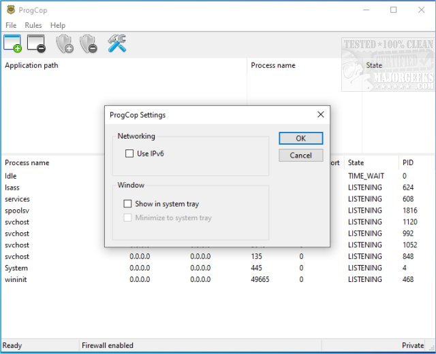Select the lsass process row
Image resolution: width=436 pixels, height=354 pixels.
pyautogui.click(x=218, y=188)
